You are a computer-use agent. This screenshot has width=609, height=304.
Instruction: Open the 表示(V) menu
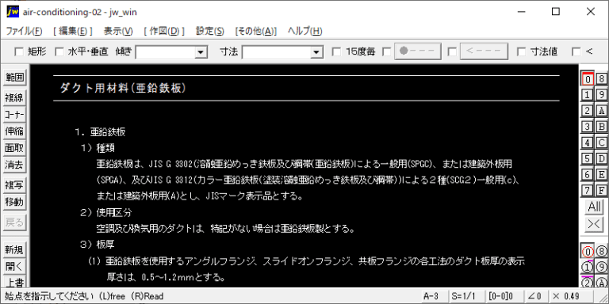tap(118, 32)
